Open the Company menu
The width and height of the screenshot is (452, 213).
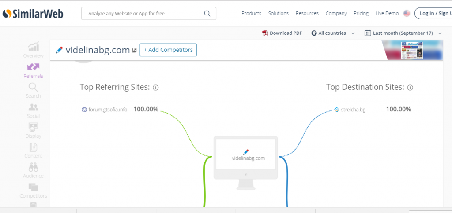(x=336, y=13)
